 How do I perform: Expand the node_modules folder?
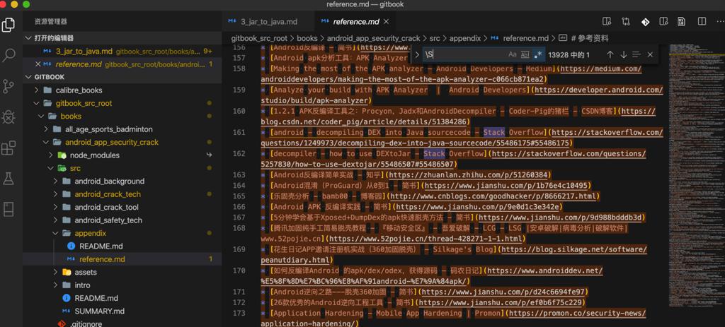[50, 155]
